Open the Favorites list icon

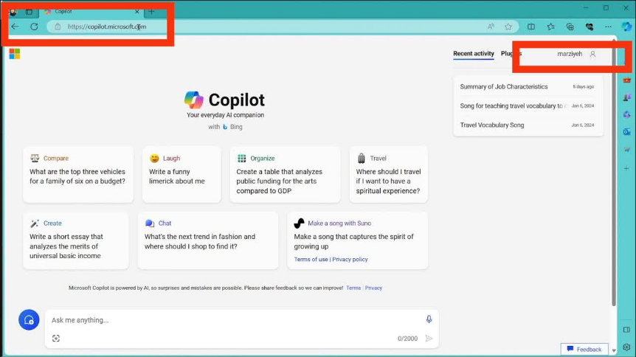pos(550,27)
